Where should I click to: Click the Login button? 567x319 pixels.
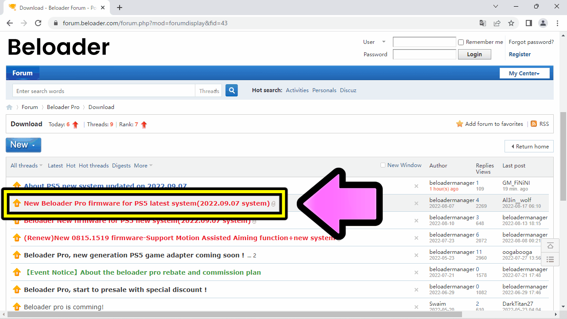(474, 54)
